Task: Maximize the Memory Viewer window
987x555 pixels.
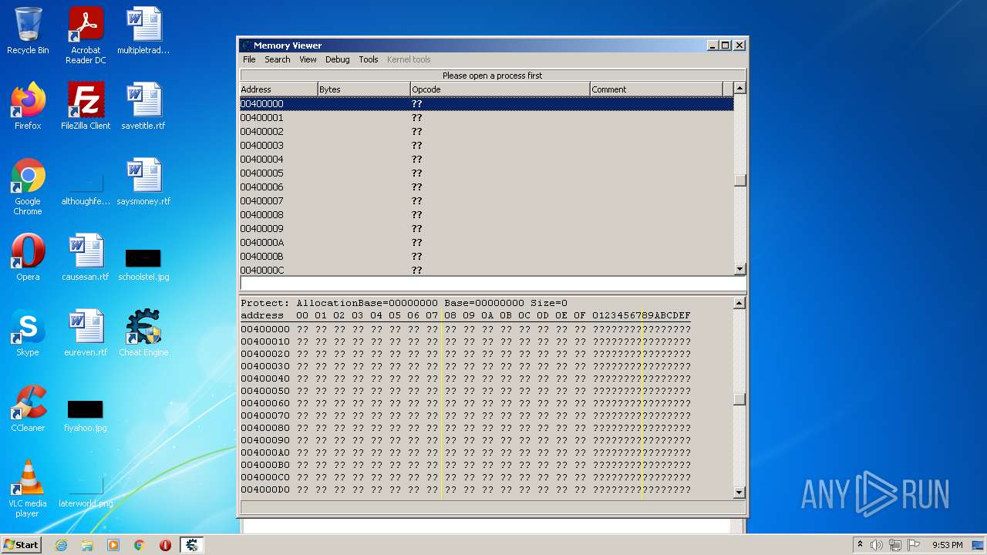Action: coord(726,45)
